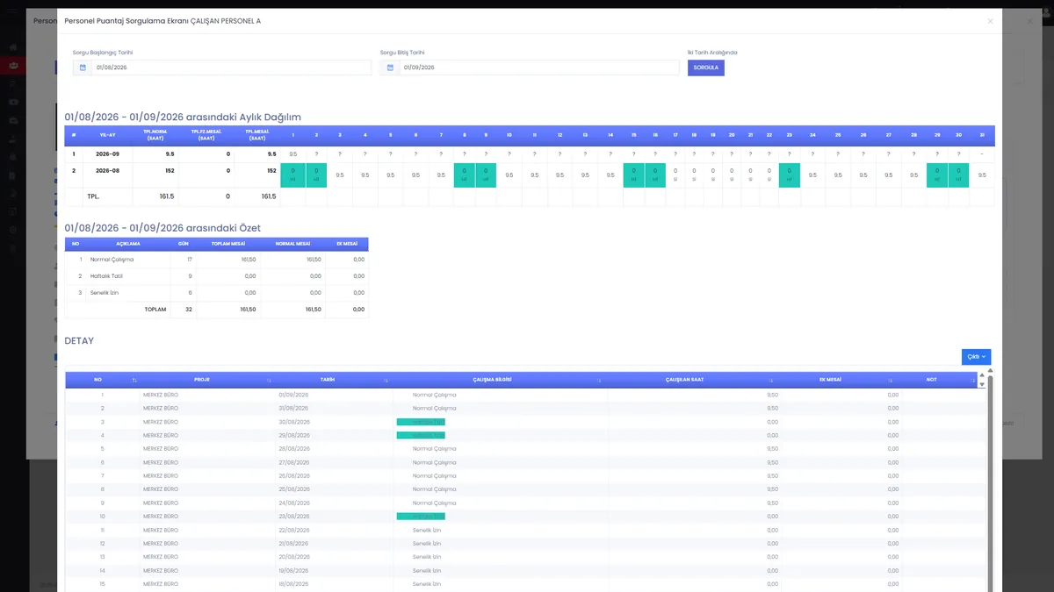Click the TOPLAM label in the Özet table
This screenshot has width=1054, height=592.
155,310
